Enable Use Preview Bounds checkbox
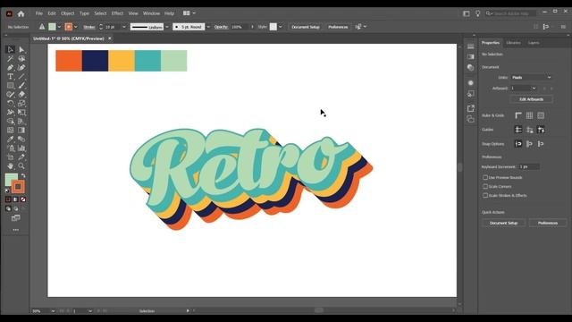572x322 pixels. [485, 177]
